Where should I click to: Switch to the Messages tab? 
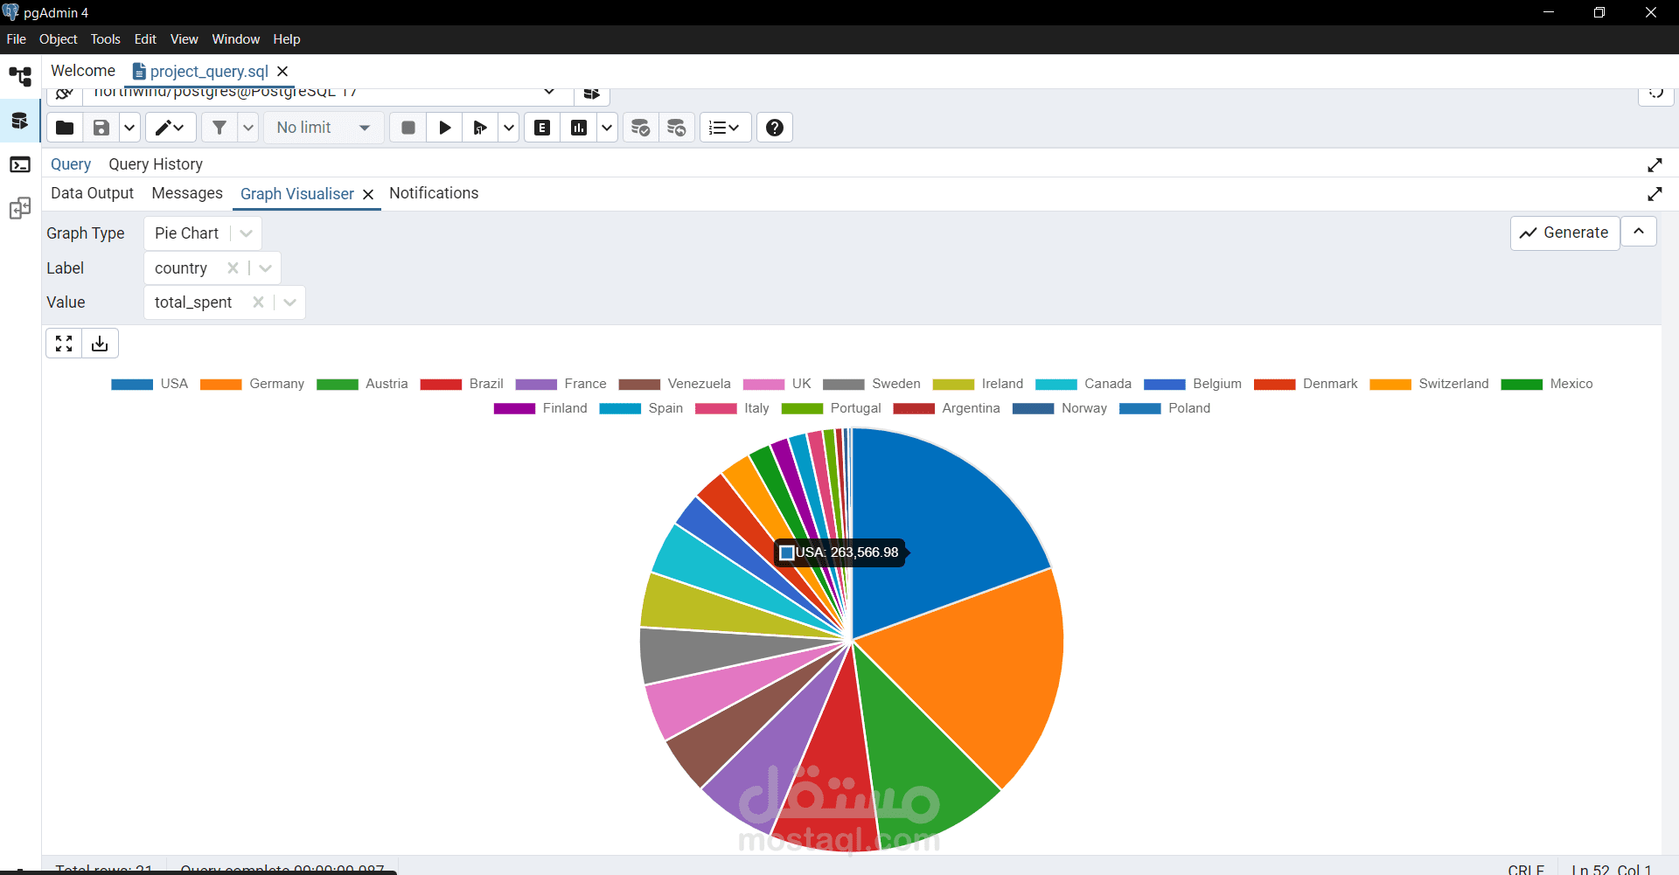(x=187, y=193)
